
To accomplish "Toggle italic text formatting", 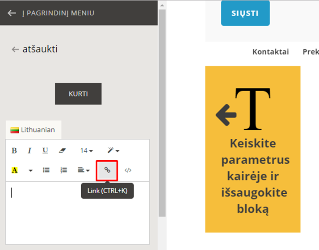I will (x=29, y=150).
